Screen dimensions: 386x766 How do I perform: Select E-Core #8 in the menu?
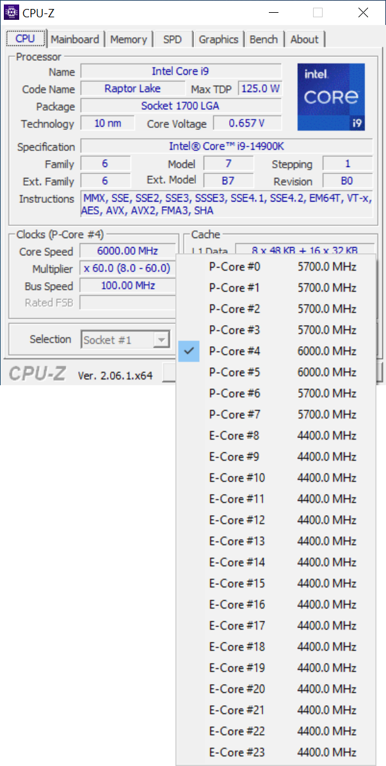tap(276, 435)
